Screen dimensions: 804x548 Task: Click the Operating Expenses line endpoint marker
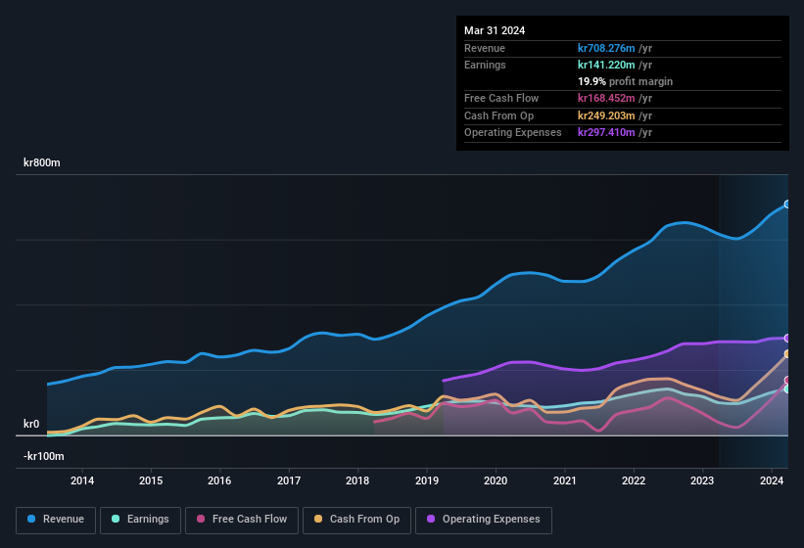pyautogui.click(x=787, y=338)
